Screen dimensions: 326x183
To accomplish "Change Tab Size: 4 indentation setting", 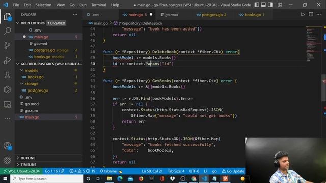I will point(176,171).
